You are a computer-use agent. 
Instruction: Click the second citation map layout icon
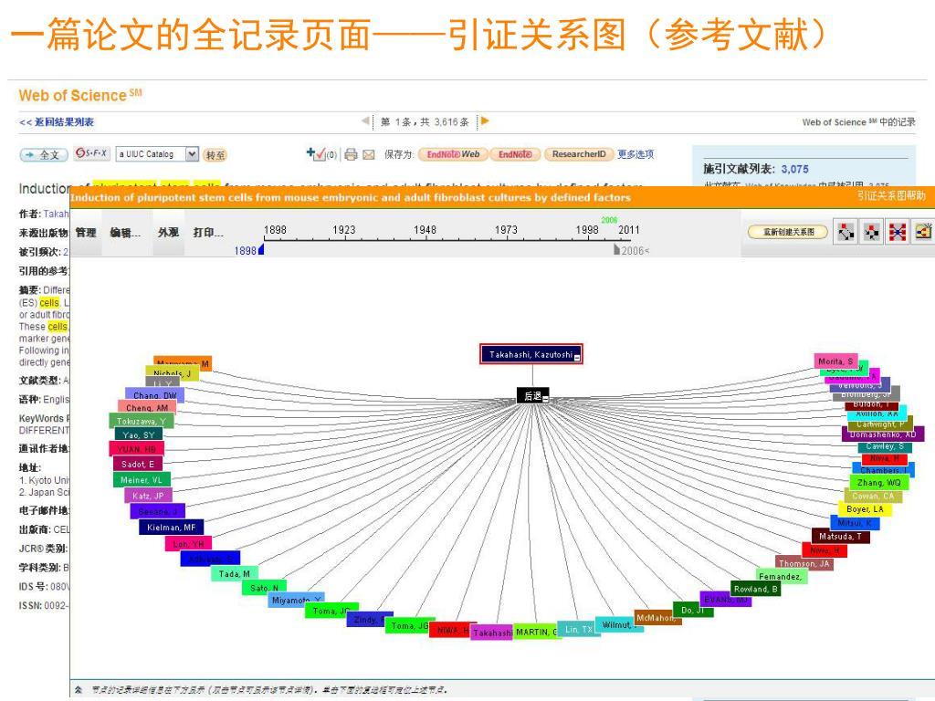tap(872, 231)
